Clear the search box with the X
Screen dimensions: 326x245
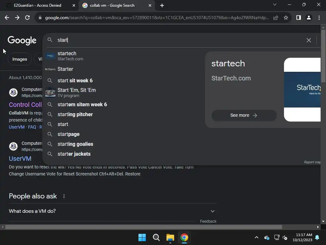(x=309, y=40)
